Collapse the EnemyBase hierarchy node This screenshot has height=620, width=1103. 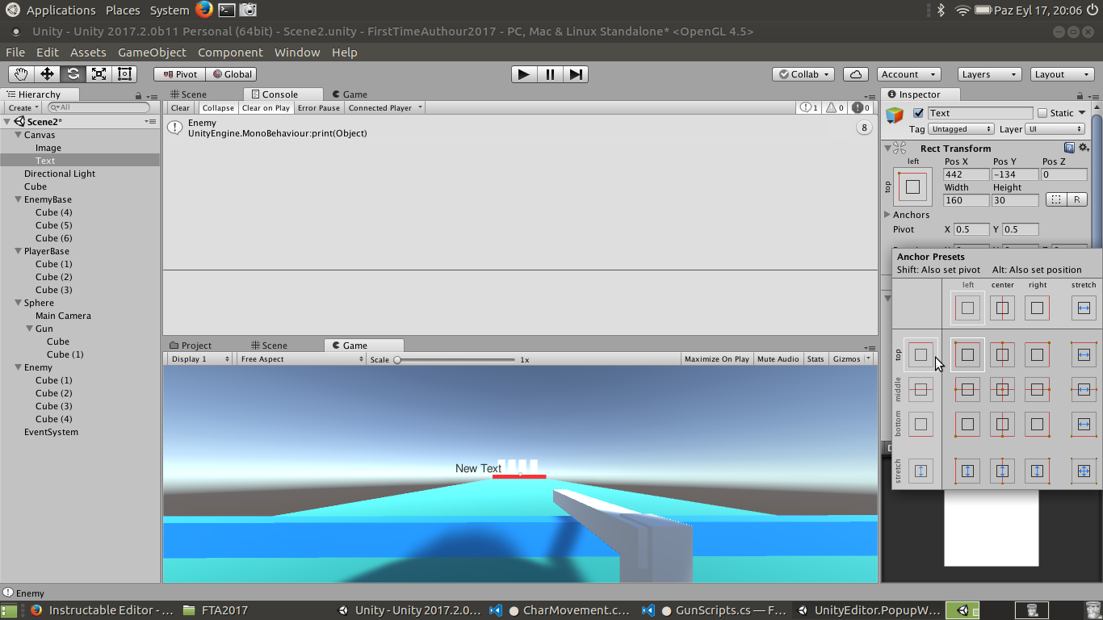[18, 199]
